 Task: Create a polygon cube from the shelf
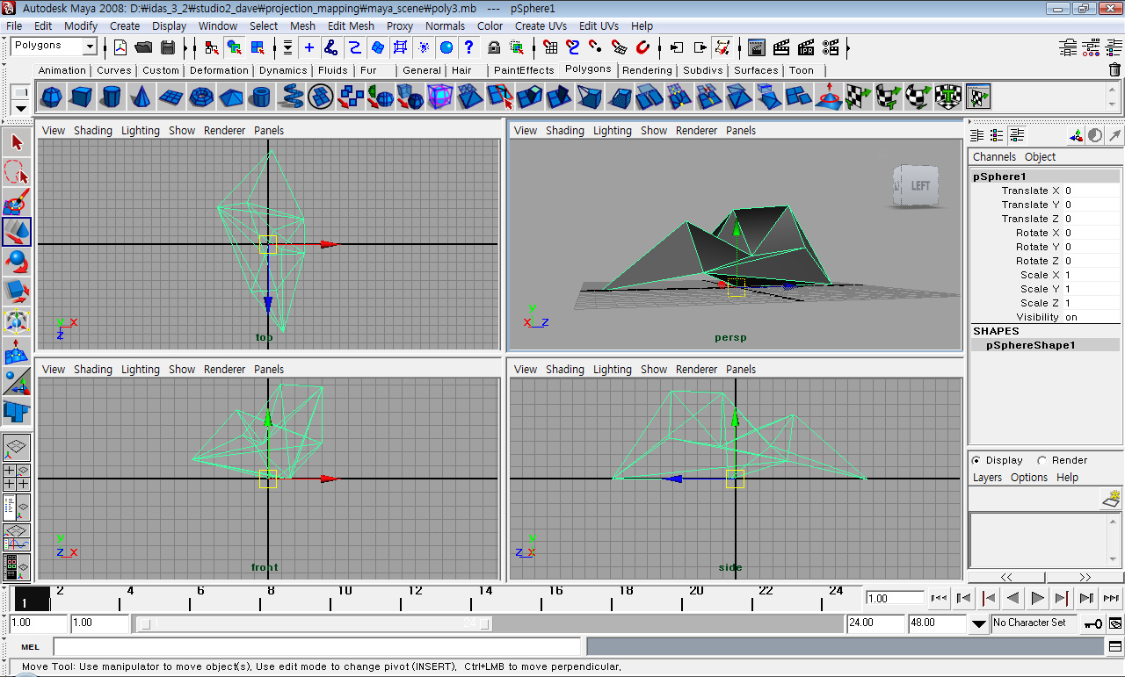(x=79, y=97)
